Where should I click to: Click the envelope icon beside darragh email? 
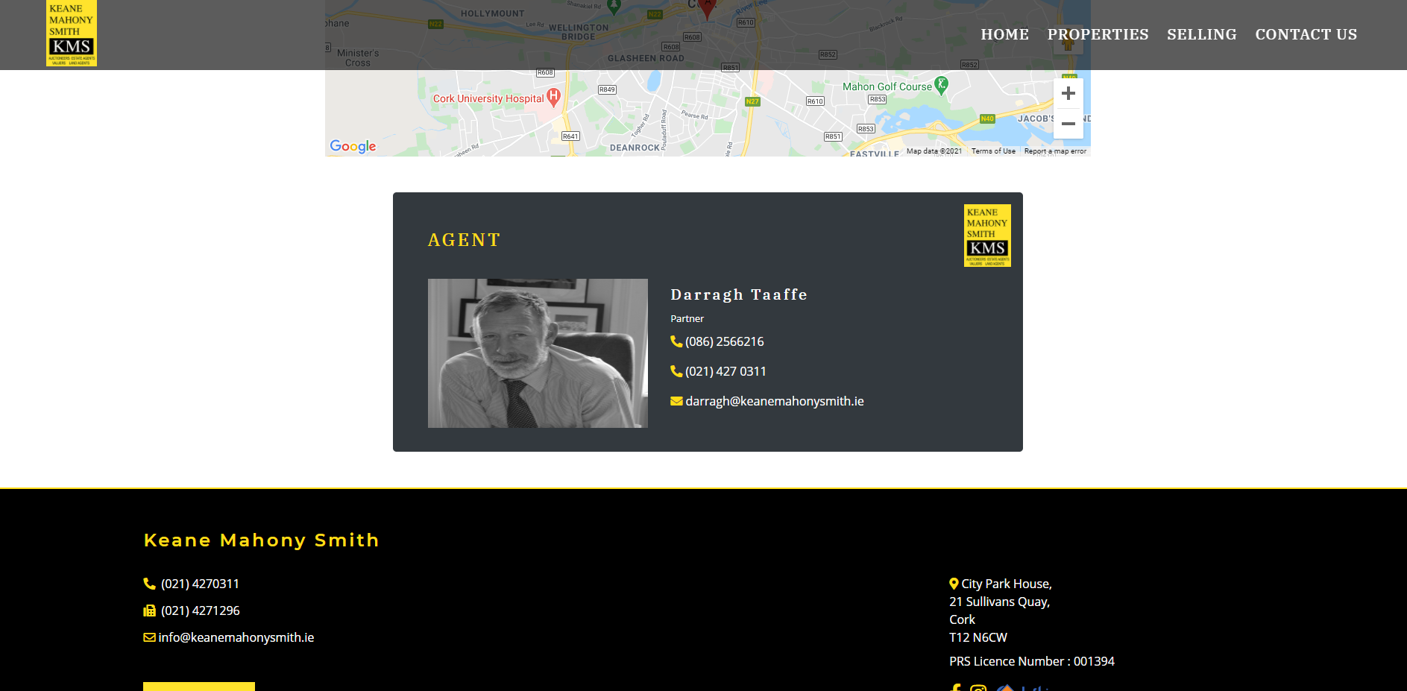pos(676,401)
